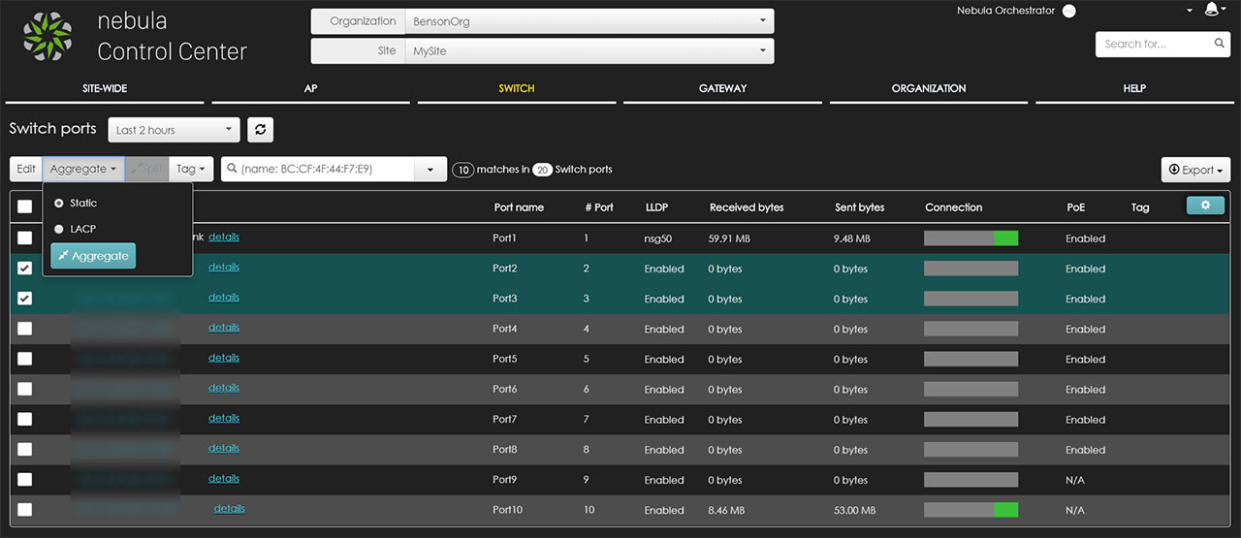Uncheck the Port2 row checkbox
Screen dimensions: 1241x538
click(25, 269)
